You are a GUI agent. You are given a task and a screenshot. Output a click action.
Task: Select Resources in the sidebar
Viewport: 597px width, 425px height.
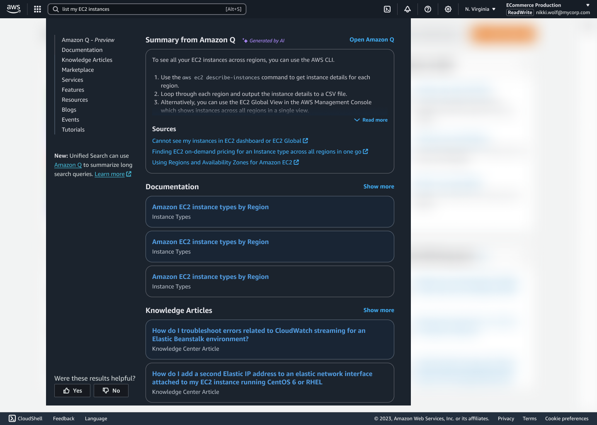click(x=75, y=100)
